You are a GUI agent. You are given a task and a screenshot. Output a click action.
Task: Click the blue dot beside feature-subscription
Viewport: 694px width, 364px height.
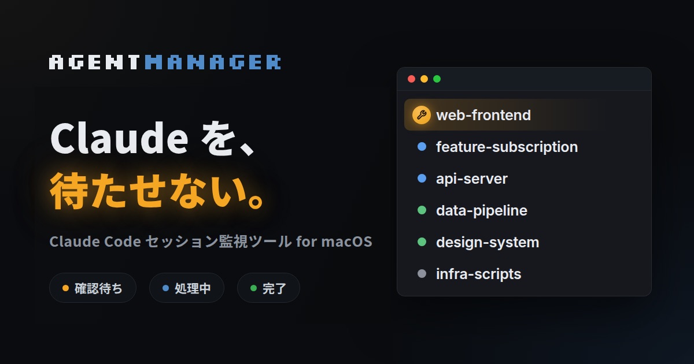[422, 147]
